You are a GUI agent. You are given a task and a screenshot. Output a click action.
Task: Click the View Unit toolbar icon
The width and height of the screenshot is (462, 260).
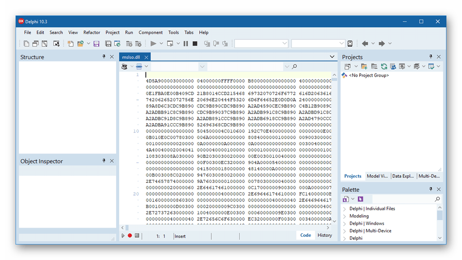tap(27, 44)
